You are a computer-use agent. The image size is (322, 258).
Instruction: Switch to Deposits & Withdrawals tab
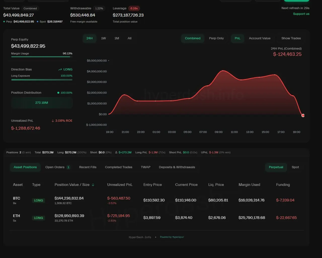pyautogui.click(x=177, y=167)
